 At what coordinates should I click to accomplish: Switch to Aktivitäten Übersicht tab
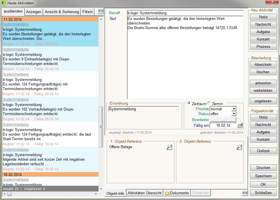pyautogui.click(x=144, y=193)
